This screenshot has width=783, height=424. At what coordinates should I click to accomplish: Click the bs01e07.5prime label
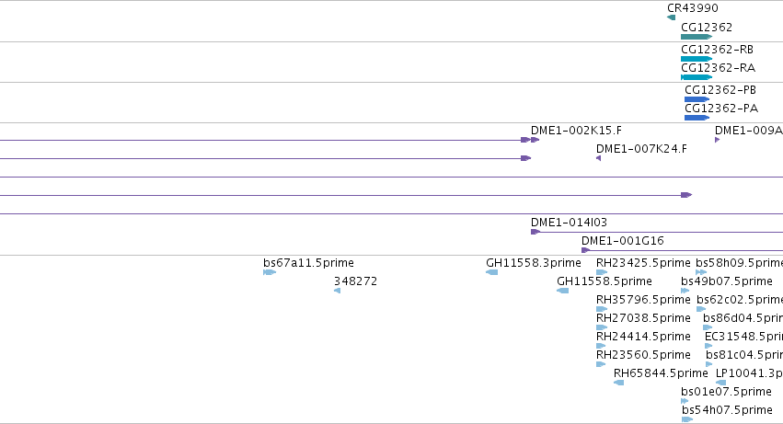[727, 392]
